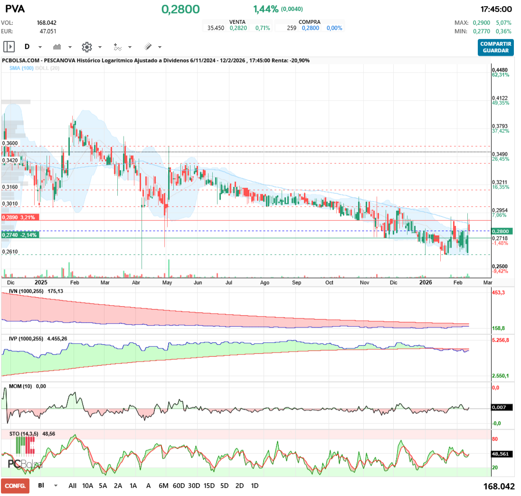Click the COMPARTIR GUARDAR button
Screen dimensions: 521x496
click(x=495, y=47)
